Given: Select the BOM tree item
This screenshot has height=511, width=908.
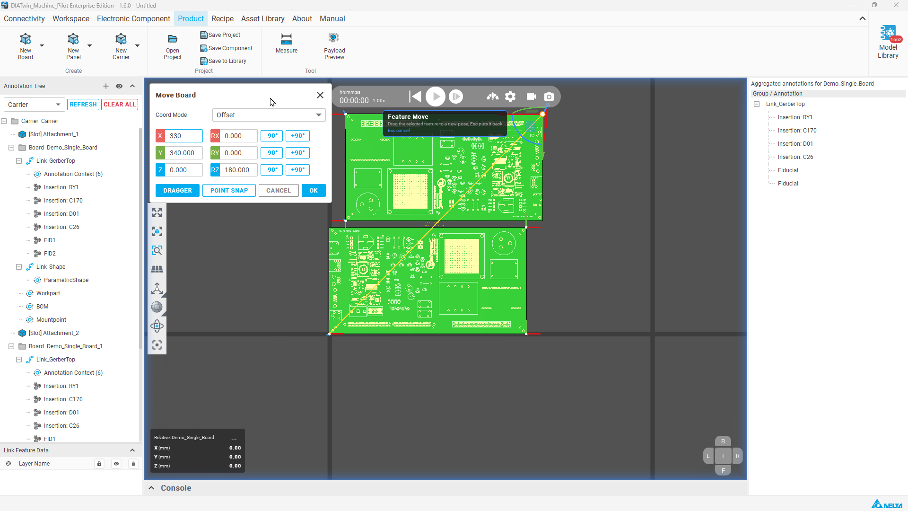Looking at the screenshot, I should tap(42, 307).
